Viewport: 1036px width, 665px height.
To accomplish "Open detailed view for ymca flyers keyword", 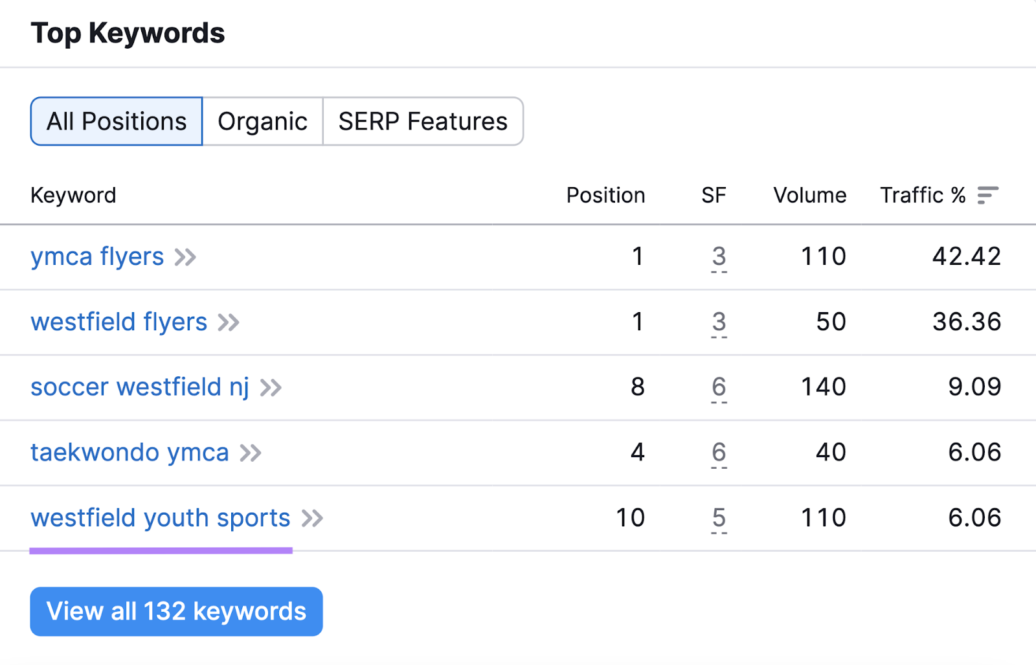I will click(x=186, y=257).
